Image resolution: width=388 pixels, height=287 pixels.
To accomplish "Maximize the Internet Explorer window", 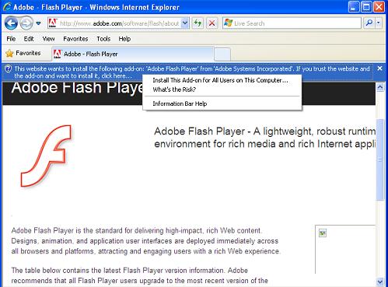I will point(366,7).
